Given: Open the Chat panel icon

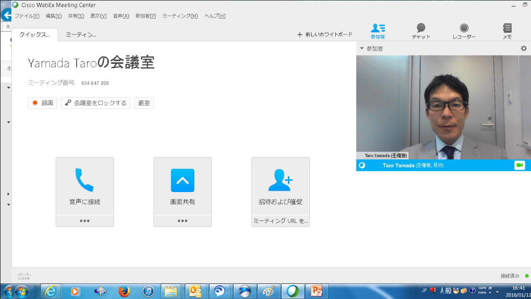Looking at the screenshot, I should (421, 31).
